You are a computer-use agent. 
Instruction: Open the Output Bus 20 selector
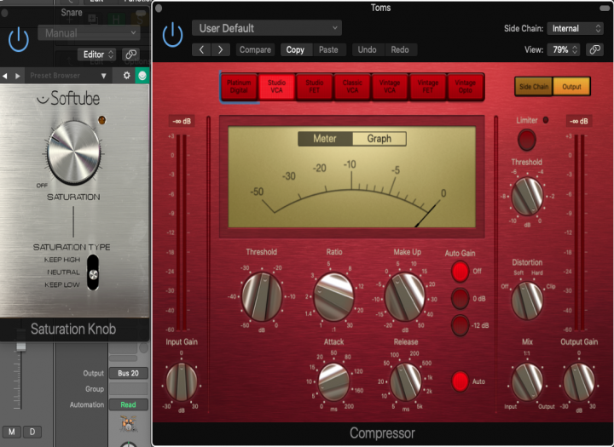[129, 373]
